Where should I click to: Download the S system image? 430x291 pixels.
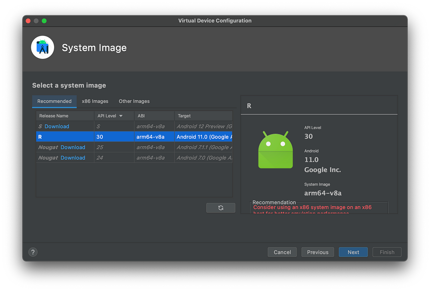(57, 126)
